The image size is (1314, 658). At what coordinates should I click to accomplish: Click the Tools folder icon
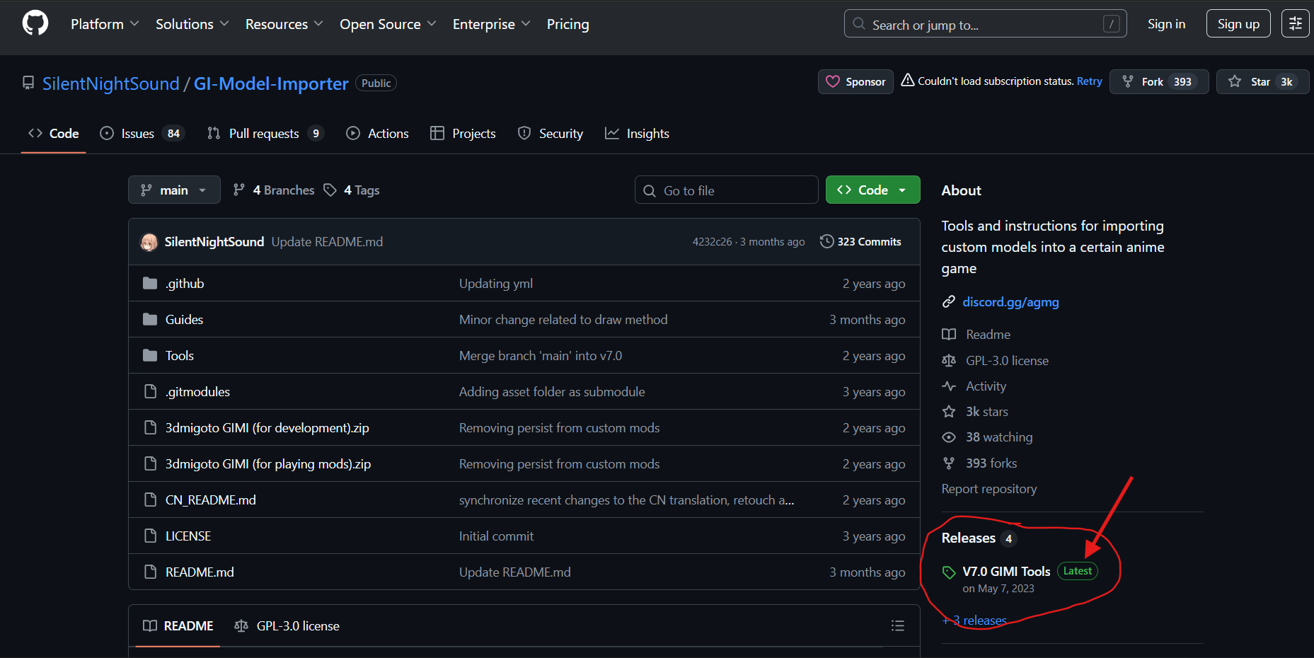point(150,355)
